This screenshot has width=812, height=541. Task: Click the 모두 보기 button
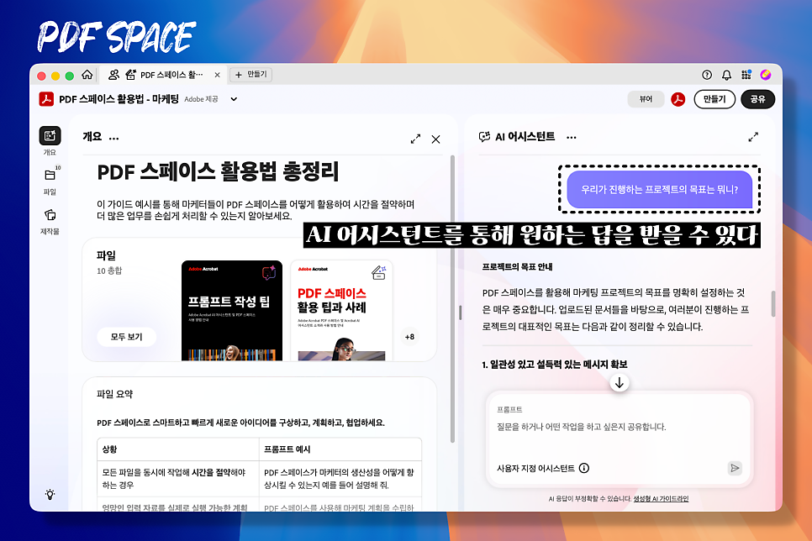point(126,337)
